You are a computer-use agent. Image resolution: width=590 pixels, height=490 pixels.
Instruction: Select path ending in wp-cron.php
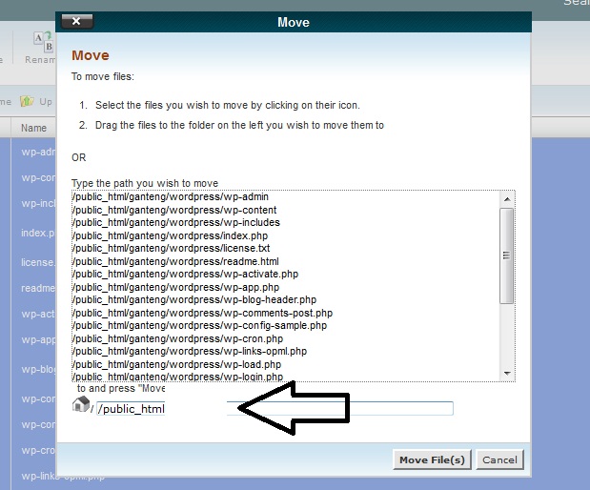(x=177, y=338)
